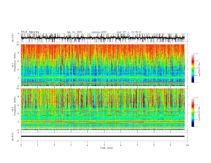
Task: Click time axis tick label '10'
Action: [x=187, y=145]
